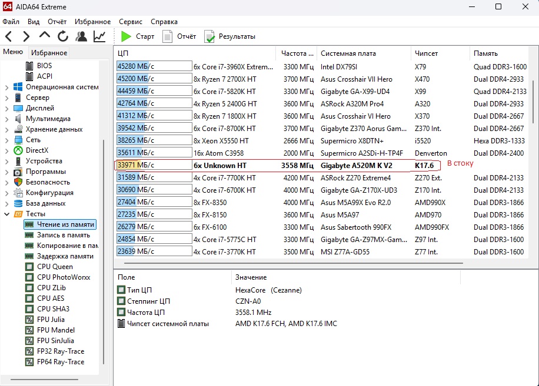Go back with the left arrow toolbar icon
This screenshot has height=386, width=539.
tap(9, 36)
